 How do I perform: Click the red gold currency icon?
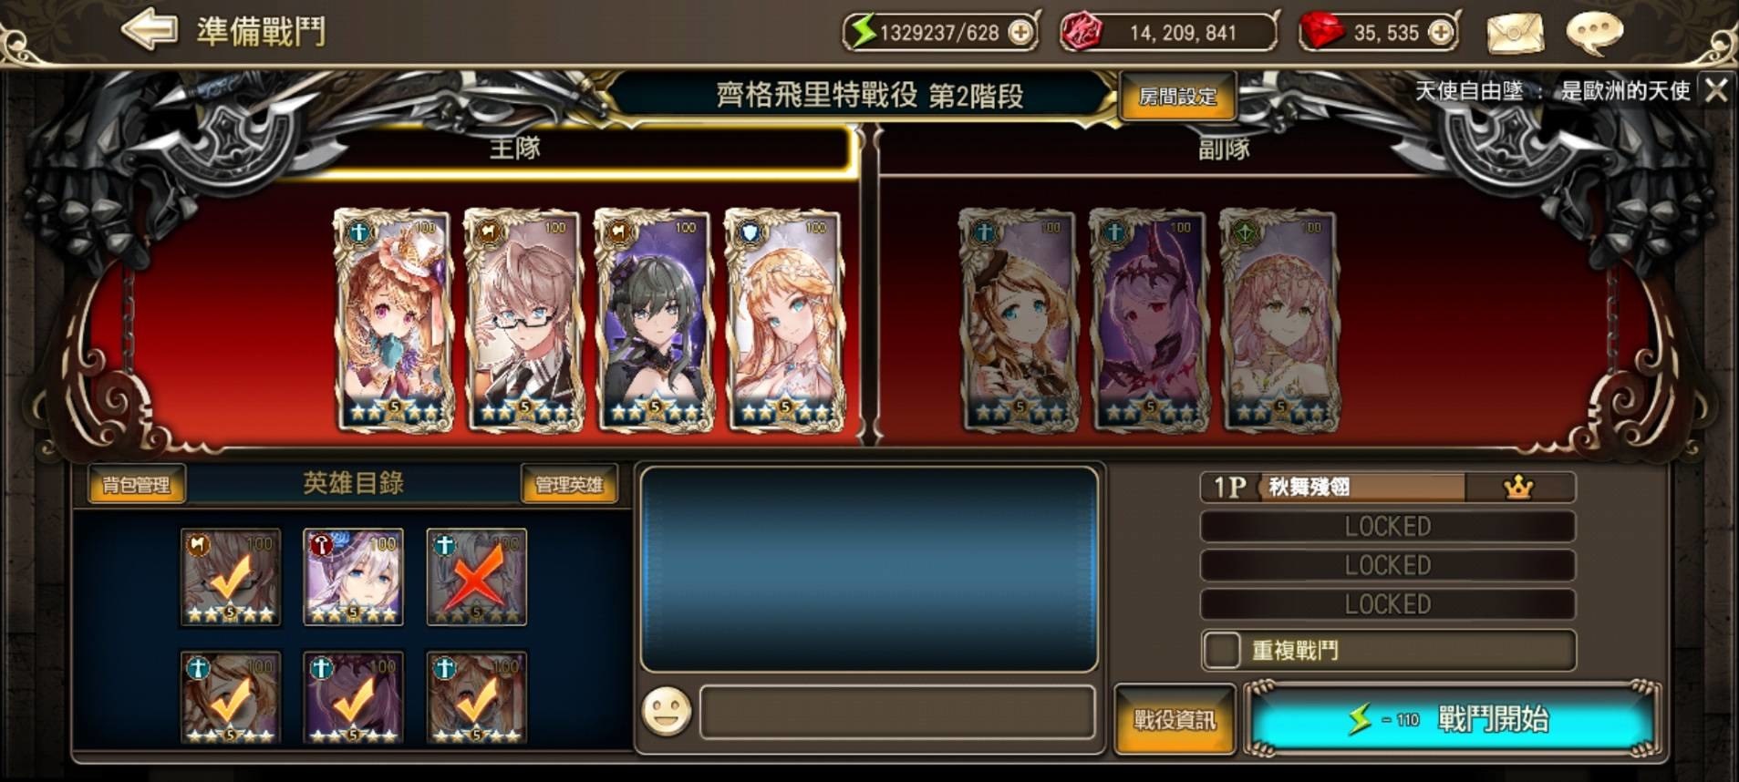1082,33
